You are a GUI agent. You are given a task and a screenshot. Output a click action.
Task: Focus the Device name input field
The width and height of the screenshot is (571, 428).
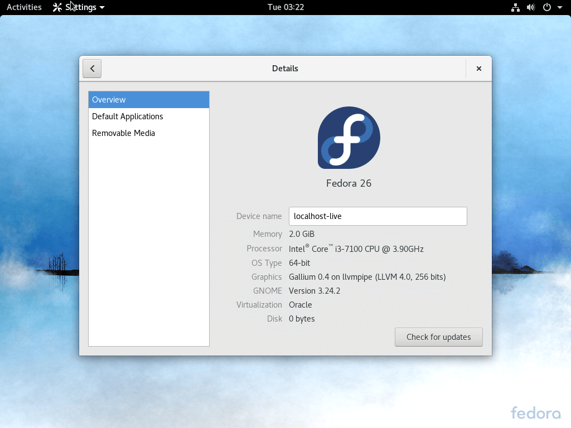click(378, 216)
